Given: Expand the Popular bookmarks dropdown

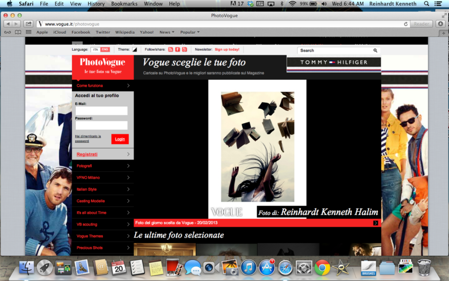Looking at the screenshot, I should (x=190, y=32).
